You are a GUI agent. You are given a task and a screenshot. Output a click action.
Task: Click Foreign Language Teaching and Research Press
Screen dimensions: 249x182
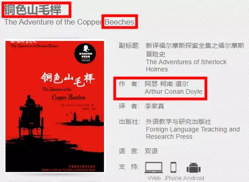click(193, 133)
